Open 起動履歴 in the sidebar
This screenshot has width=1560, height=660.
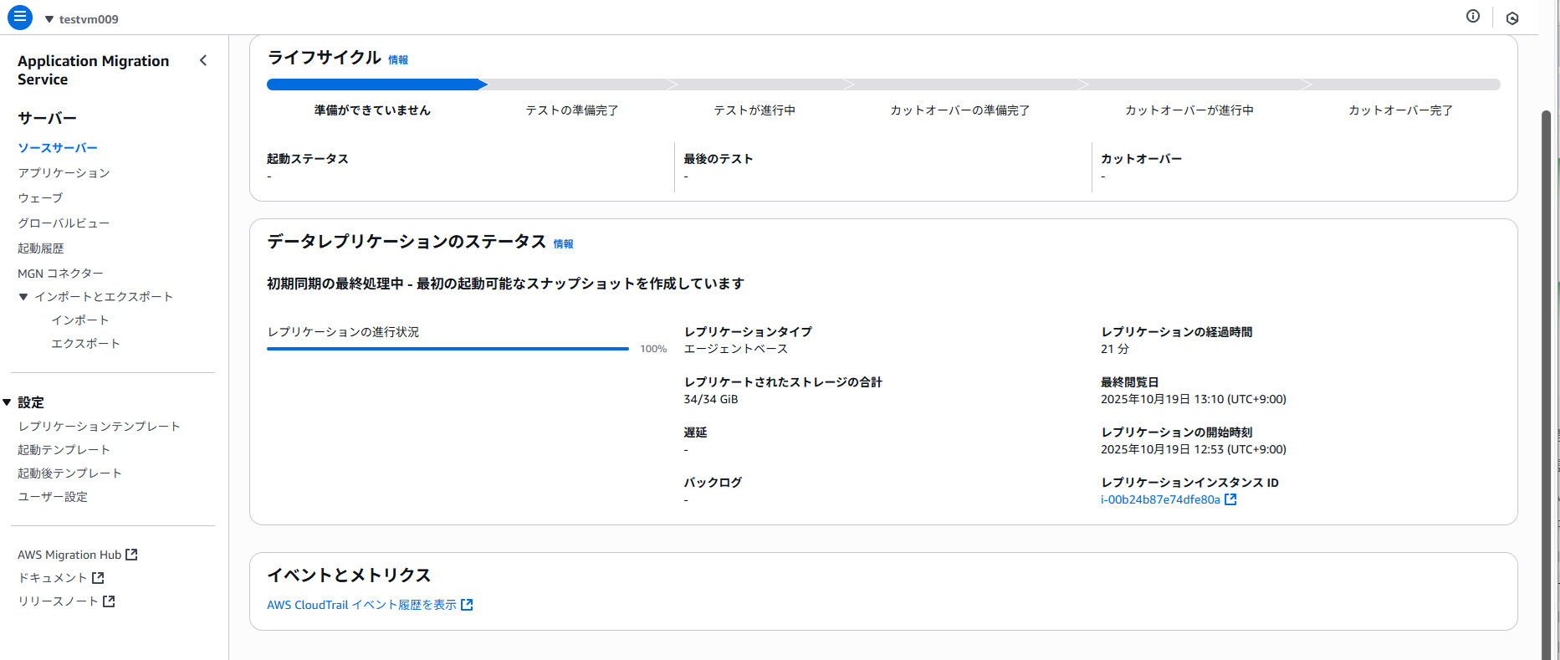point(41,248)
